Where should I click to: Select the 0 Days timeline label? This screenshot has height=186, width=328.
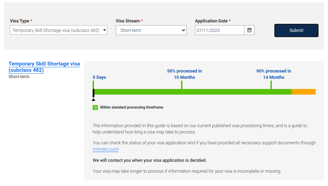(99, 77)
